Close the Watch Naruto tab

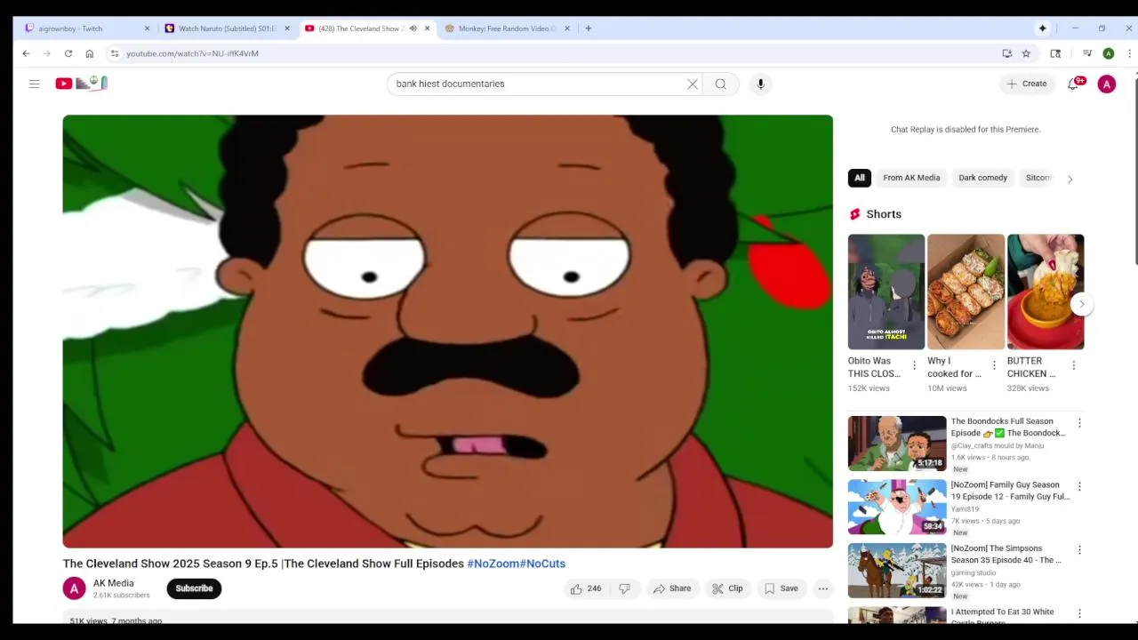(286, 28)
